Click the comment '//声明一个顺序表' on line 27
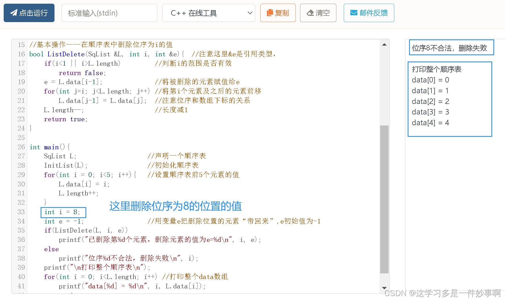505x300 pixels. pyautogui.click(x=177, y=156)
